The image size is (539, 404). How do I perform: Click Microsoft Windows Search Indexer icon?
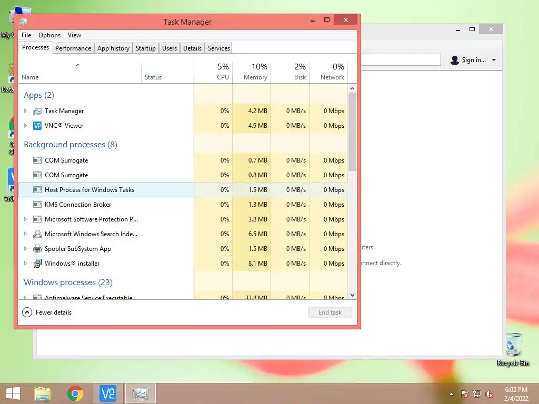coord(37,234)
